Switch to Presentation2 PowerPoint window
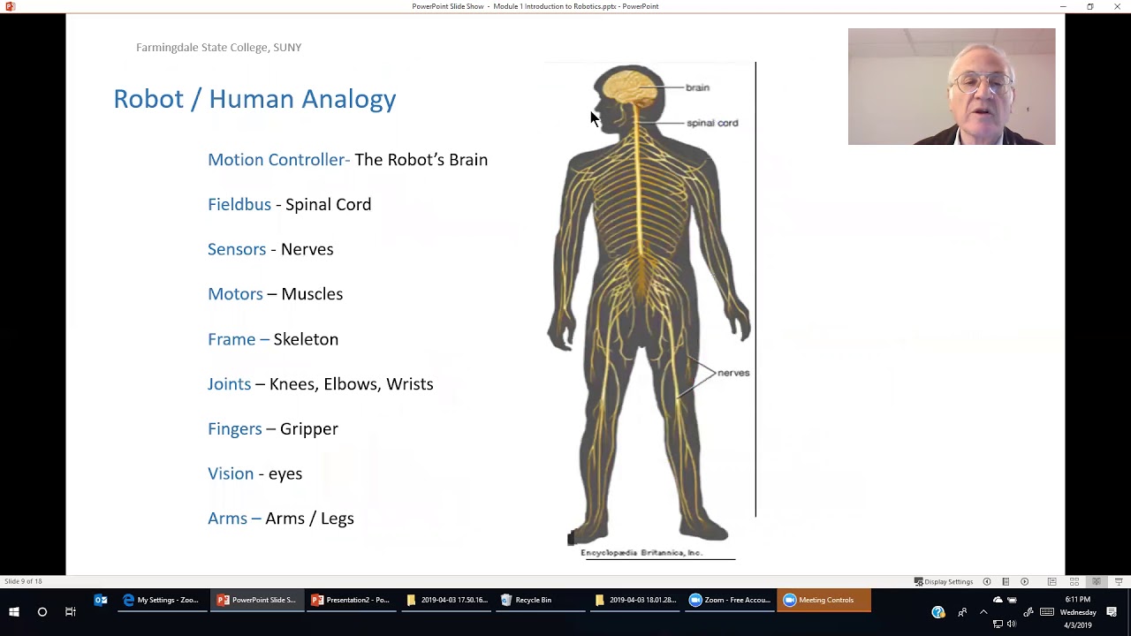 coord(352,600)
